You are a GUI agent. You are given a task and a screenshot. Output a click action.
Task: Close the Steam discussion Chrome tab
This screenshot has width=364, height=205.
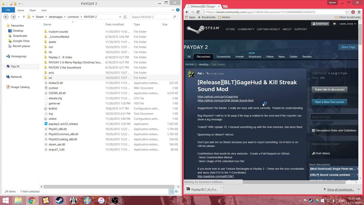click(219, 6)
